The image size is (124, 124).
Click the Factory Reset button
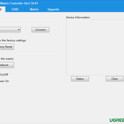point(7,47)
